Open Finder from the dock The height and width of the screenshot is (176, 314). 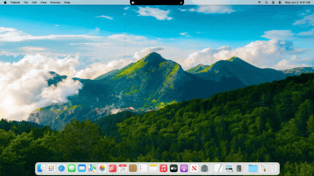(x=41, y=168)
